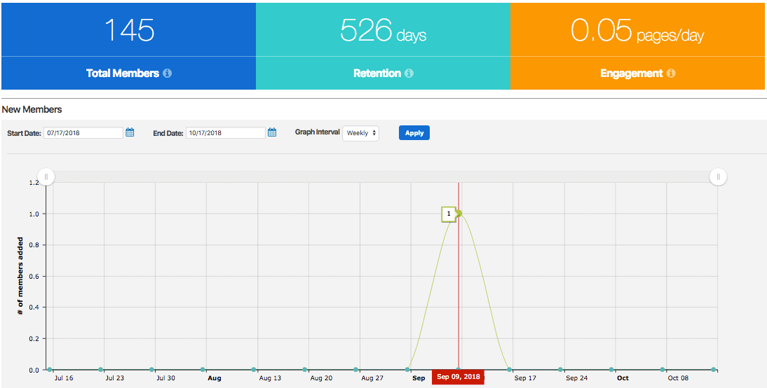Click the right range slider handle
Image resolution: width=767 pixels, height=388 pixels.
pyautogui.click(x=718, y=176)
